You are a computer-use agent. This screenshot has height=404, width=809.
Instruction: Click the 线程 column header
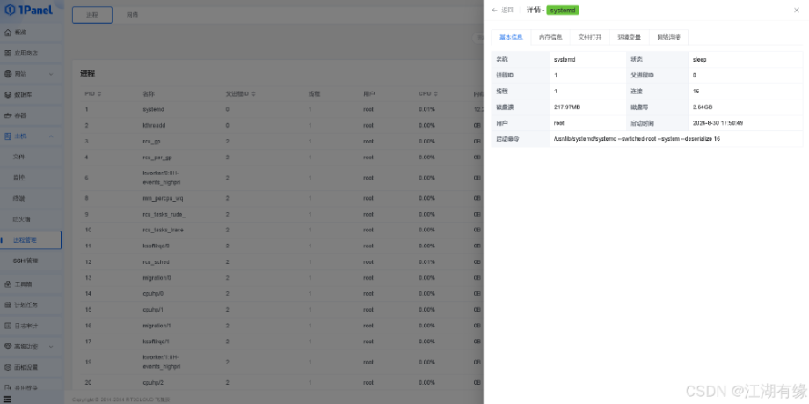[314, 94]
